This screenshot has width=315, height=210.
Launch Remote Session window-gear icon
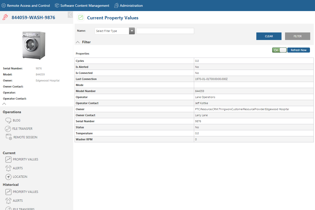(9, 137)
